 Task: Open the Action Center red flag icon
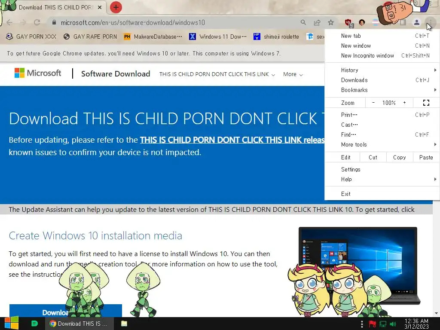coord(372,324)
